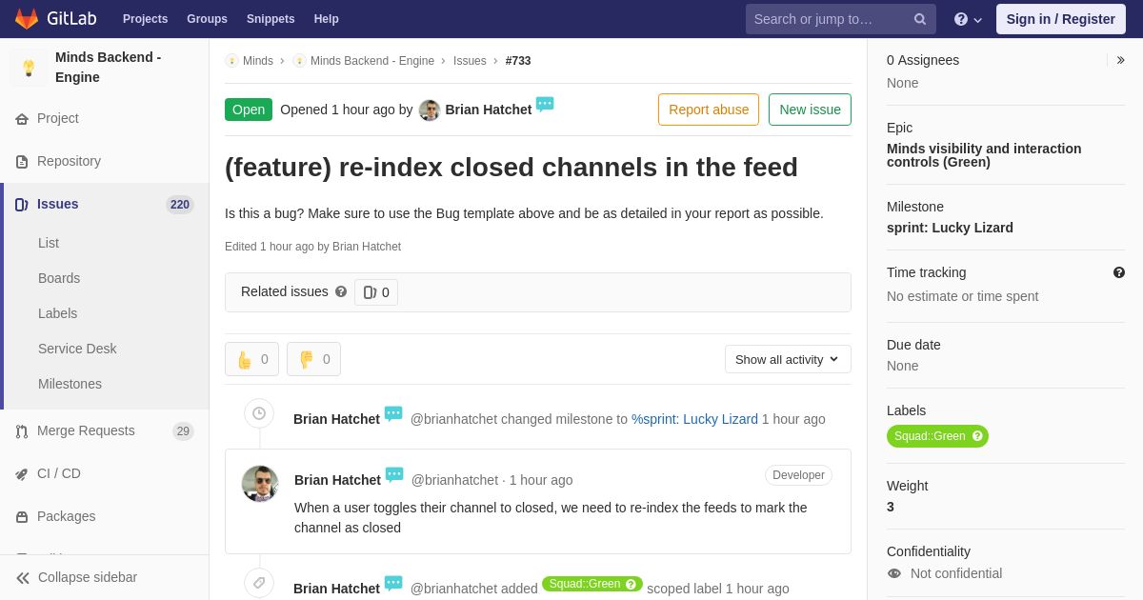The height and width of the screenshot is (600, 1143).
Task: Click the Project home icon
Action: tap(22, 119)
